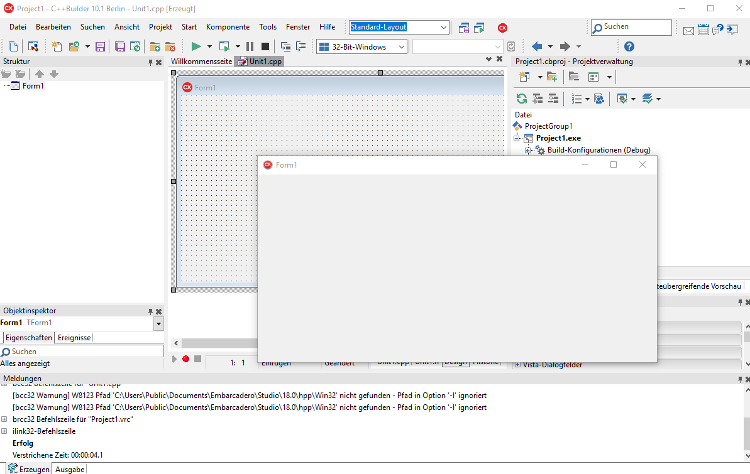
Task: Open the Back navigation history dropdown
Action: point(550,46)
